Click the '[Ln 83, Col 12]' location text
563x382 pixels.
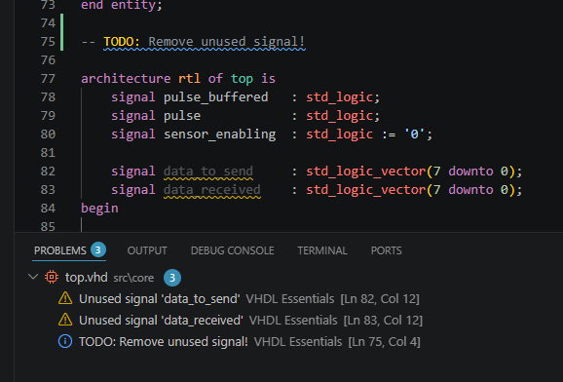(383, 321)
